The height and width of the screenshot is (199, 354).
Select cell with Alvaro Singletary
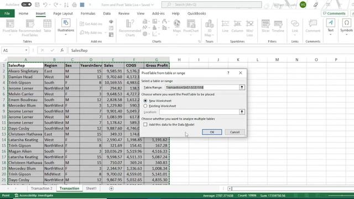(x=25, y=71)
